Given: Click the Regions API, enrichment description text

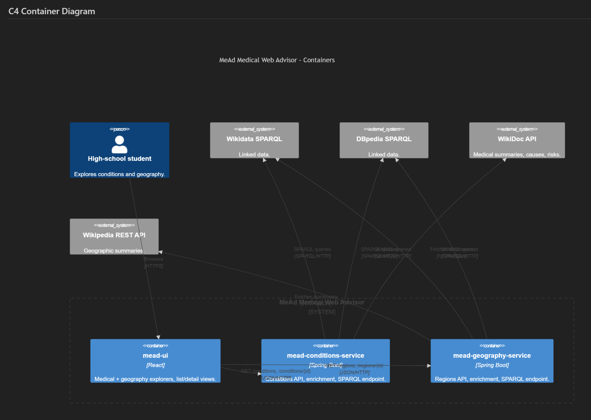Looking at the screenshot, I should click(492, 379).
